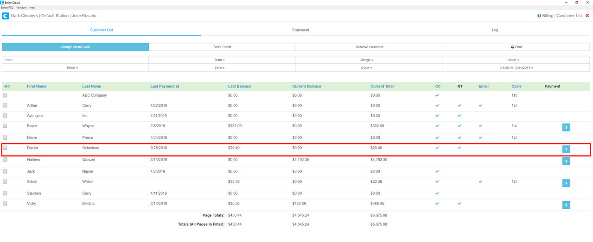The width and height of the screenshot is (593, 242).
Task: Click the CC checkmark for Stephen Curry
Action: pyautogui.click(x=437, y=193)
